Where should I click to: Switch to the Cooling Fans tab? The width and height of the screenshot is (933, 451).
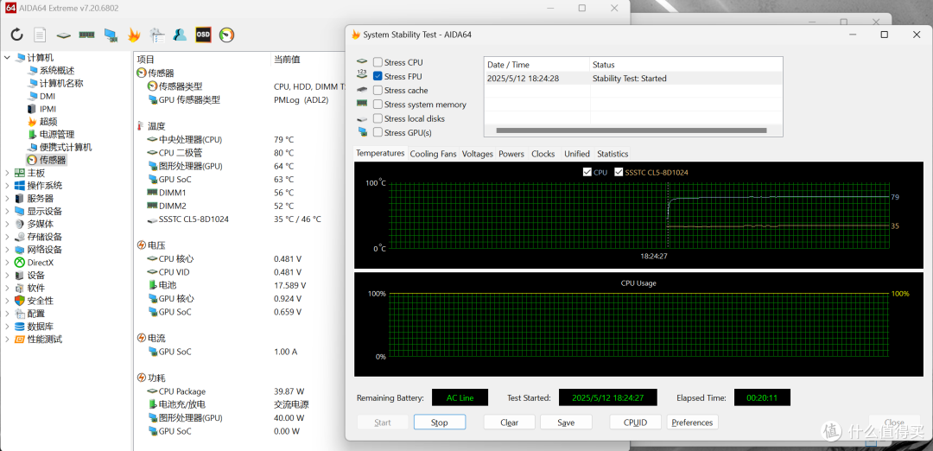(433, 154)
